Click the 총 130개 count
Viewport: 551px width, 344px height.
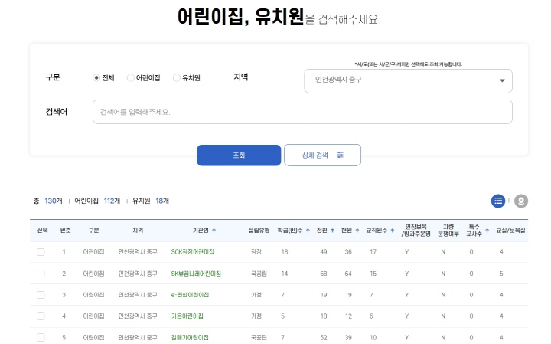(x=47, y=201)
